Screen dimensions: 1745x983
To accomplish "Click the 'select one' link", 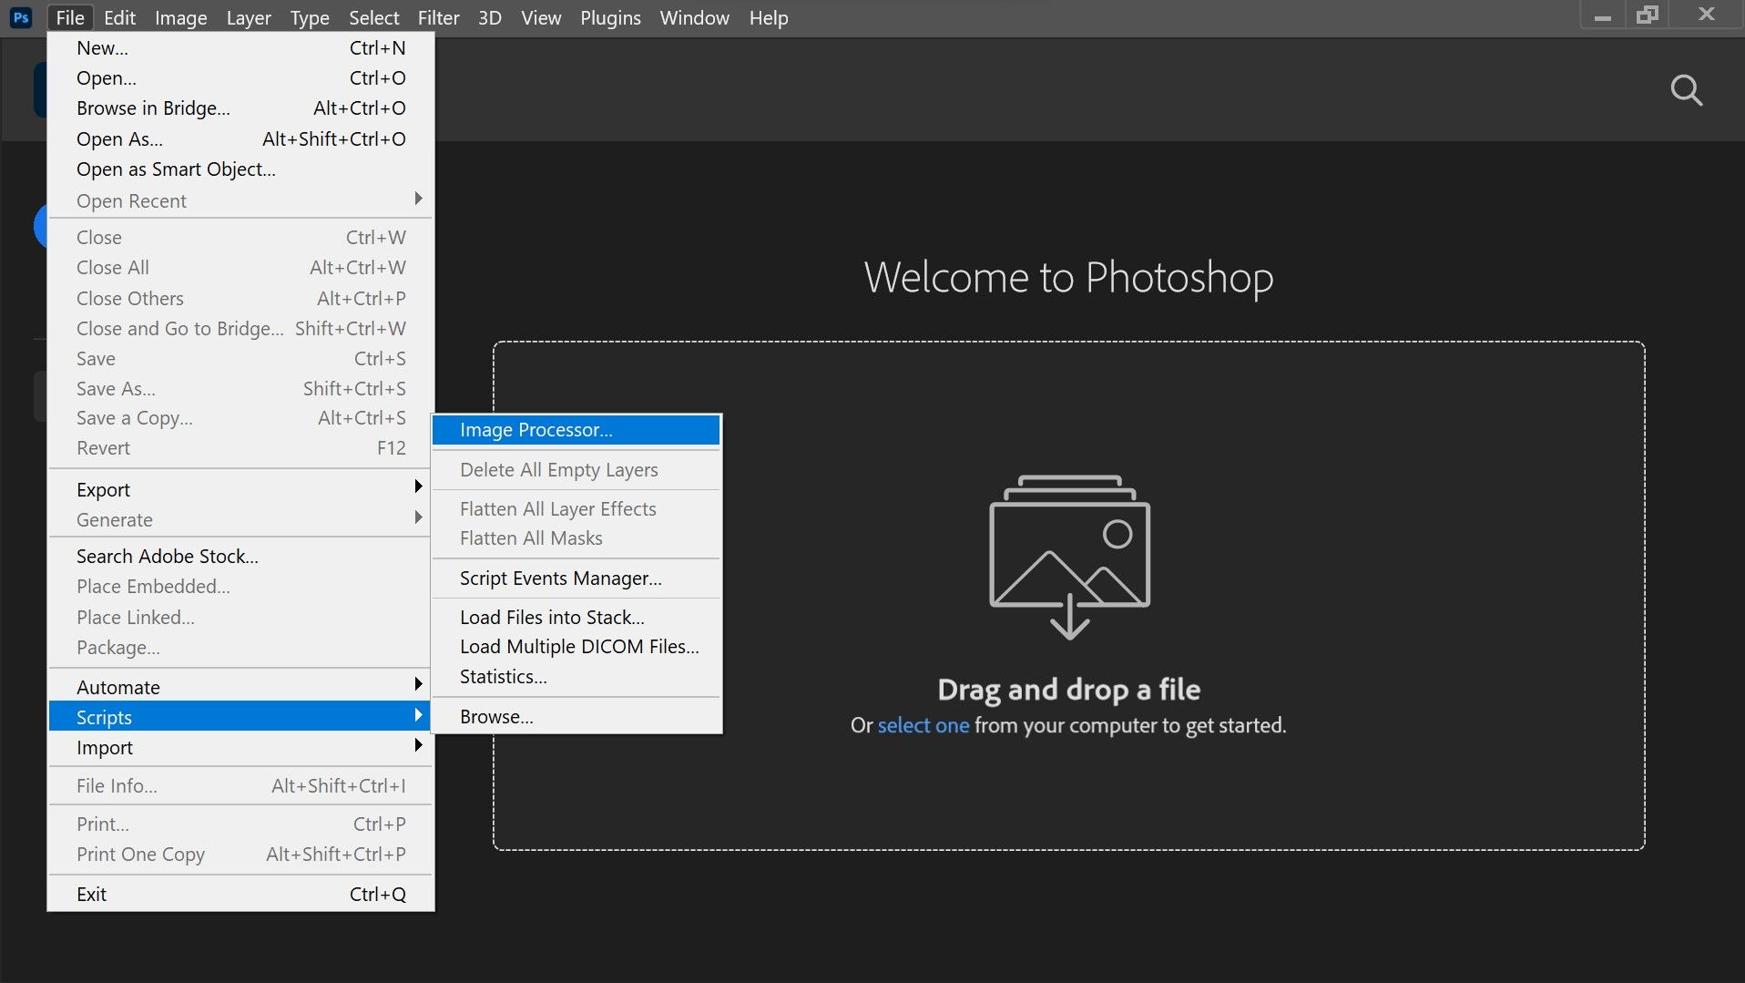I will click(923, 725).
